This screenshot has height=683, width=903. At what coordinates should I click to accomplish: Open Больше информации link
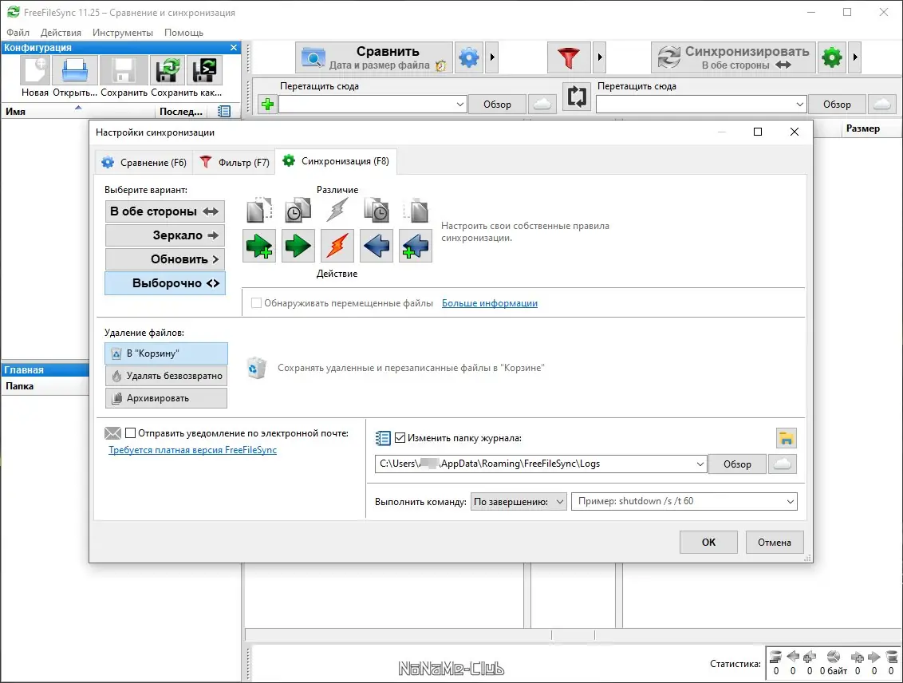[490, 303]
